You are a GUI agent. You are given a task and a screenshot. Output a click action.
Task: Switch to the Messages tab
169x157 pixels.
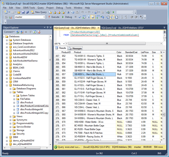pyautogui.click(x=75, y=48)
